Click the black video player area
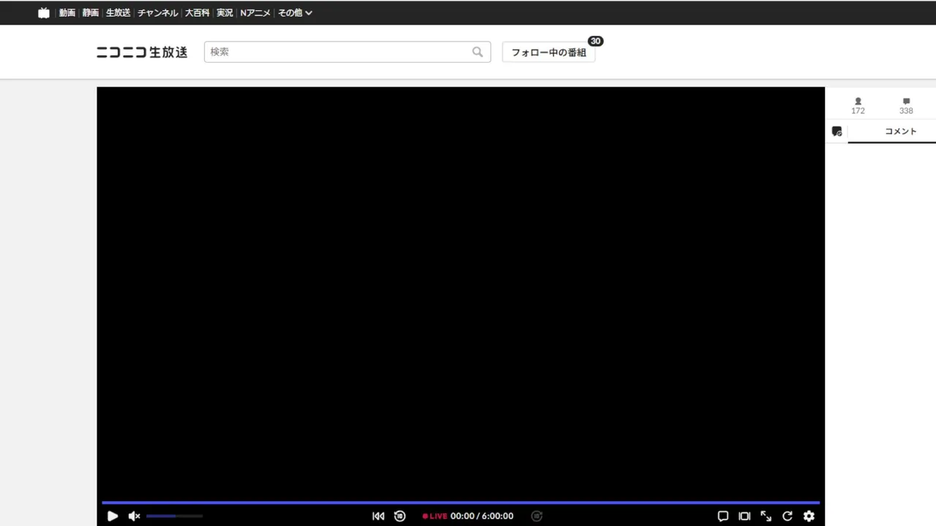This screenshot has width=936, height=526. 461,292
